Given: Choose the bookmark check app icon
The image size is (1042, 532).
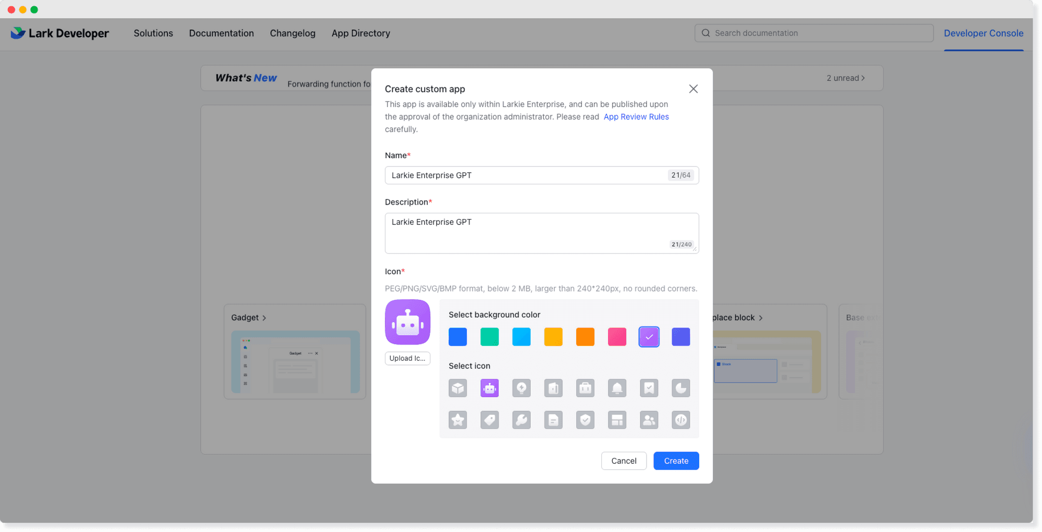Looking at the screenshot, I should coord(649,388).
